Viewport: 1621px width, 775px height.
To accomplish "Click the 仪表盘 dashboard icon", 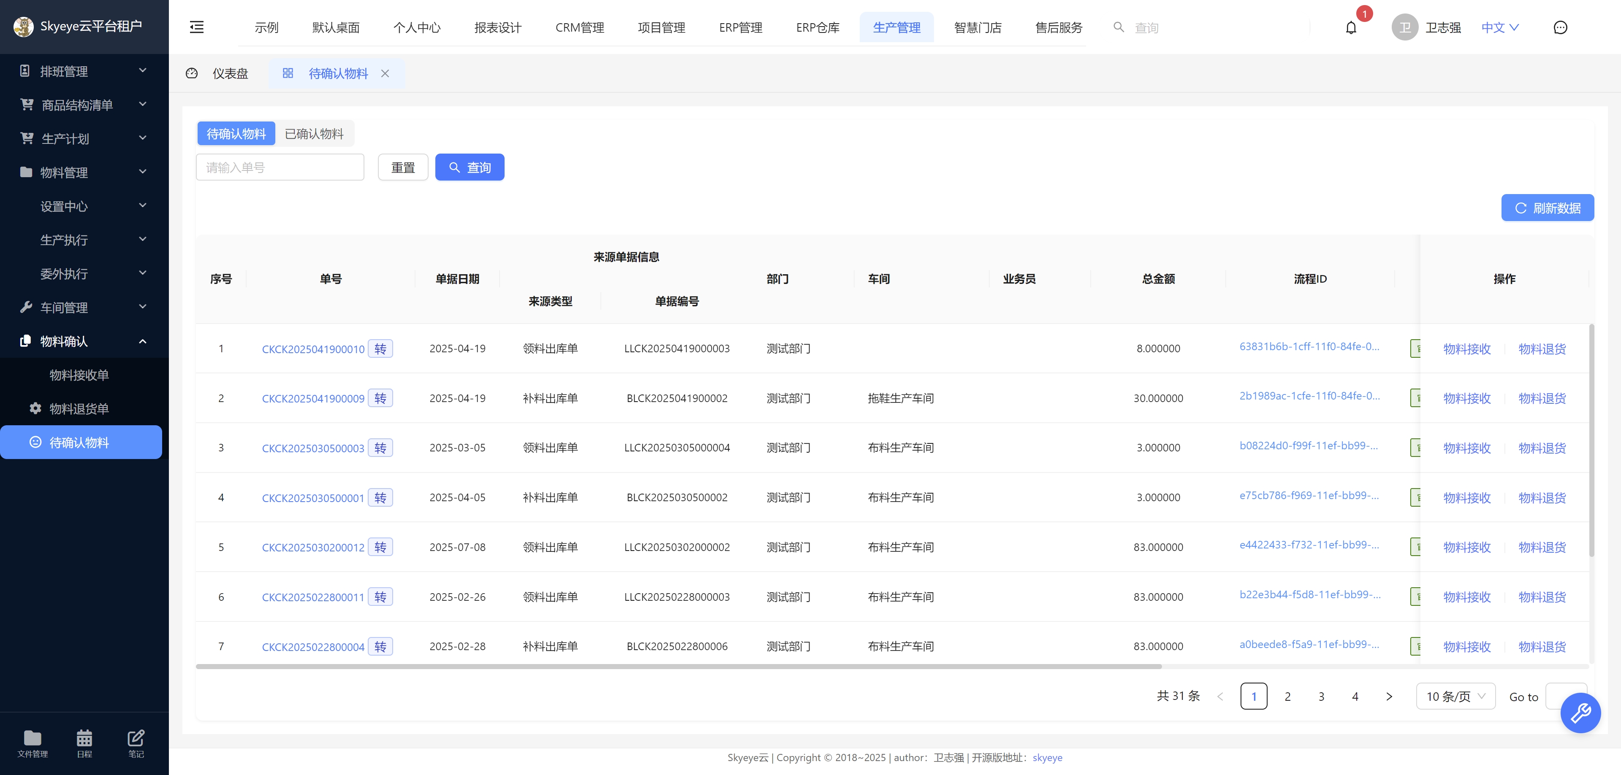I will coord(192,73).
